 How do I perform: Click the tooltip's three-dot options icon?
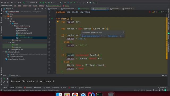[x=123, y=32]
